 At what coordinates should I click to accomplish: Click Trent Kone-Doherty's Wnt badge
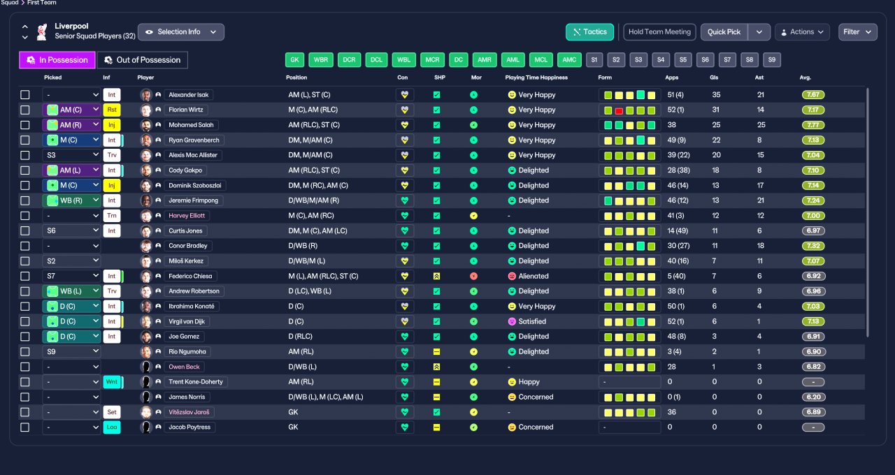[x=112, y=382]
